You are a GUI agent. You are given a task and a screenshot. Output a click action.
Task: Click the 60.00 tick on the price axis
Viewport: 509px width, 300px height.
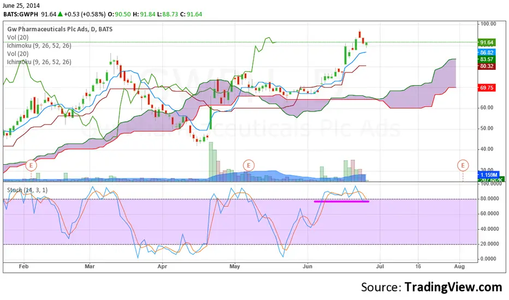pos(487,107)
